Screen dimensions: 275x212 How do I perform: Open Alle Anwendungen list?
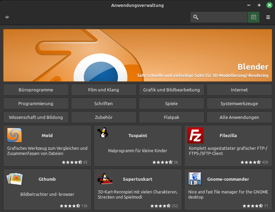click(x=240, y=117)
